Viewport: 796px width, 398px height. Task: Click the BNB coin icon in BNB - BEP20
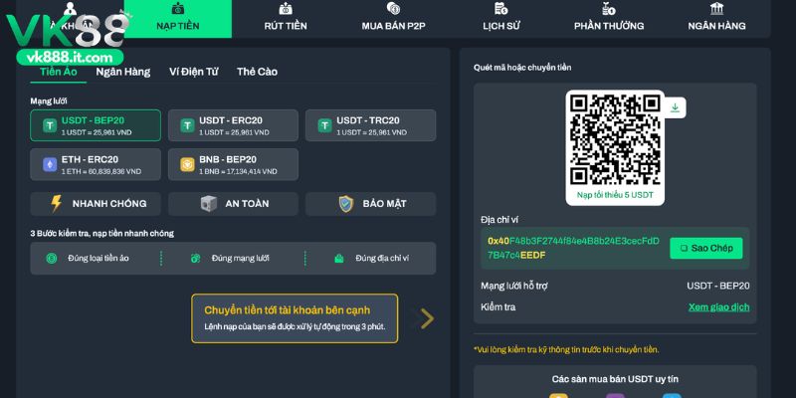[x=187, y=164]
